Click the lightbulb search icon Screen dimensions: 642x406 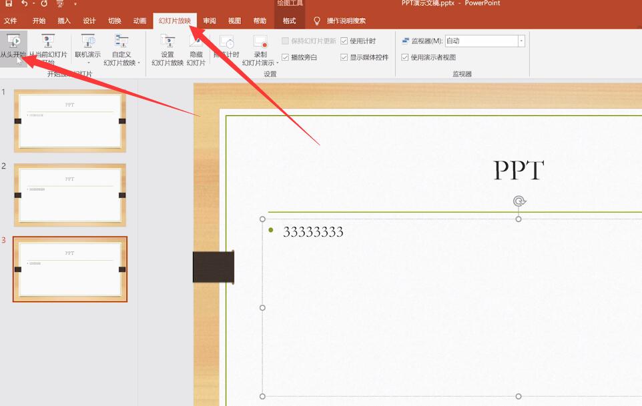click(316, 21)
